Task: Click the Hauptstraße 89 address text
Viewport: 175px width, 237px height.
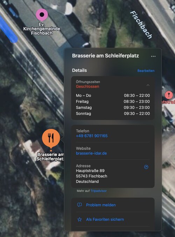Action: click(x=90, y=171)
